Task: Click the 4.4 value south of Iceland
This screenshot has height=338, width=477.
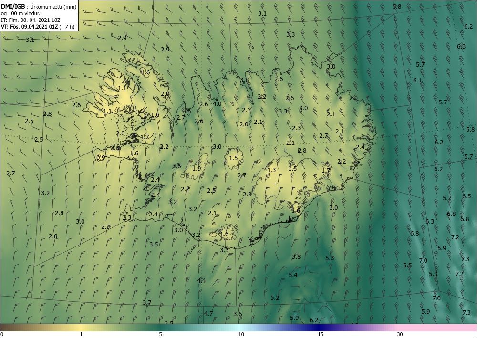Action: coord(201,280)
